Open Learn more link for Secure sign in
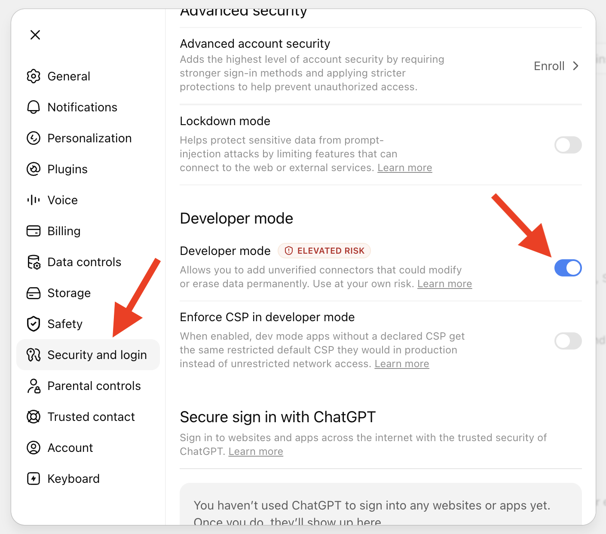Image resolution: width=606 pixels, height=534 pixels. click(x=256, y=451)
